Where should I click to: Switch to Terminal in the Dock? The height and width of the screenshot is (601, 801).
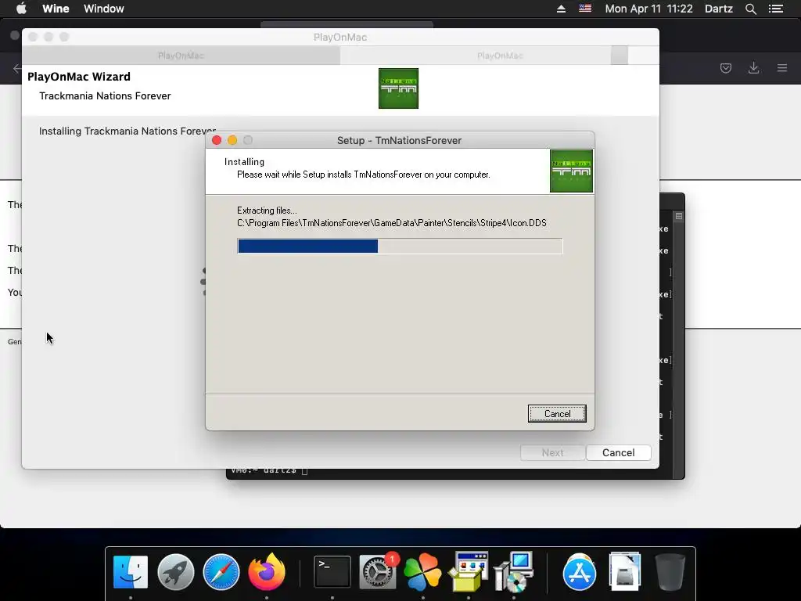coord(332,571)
